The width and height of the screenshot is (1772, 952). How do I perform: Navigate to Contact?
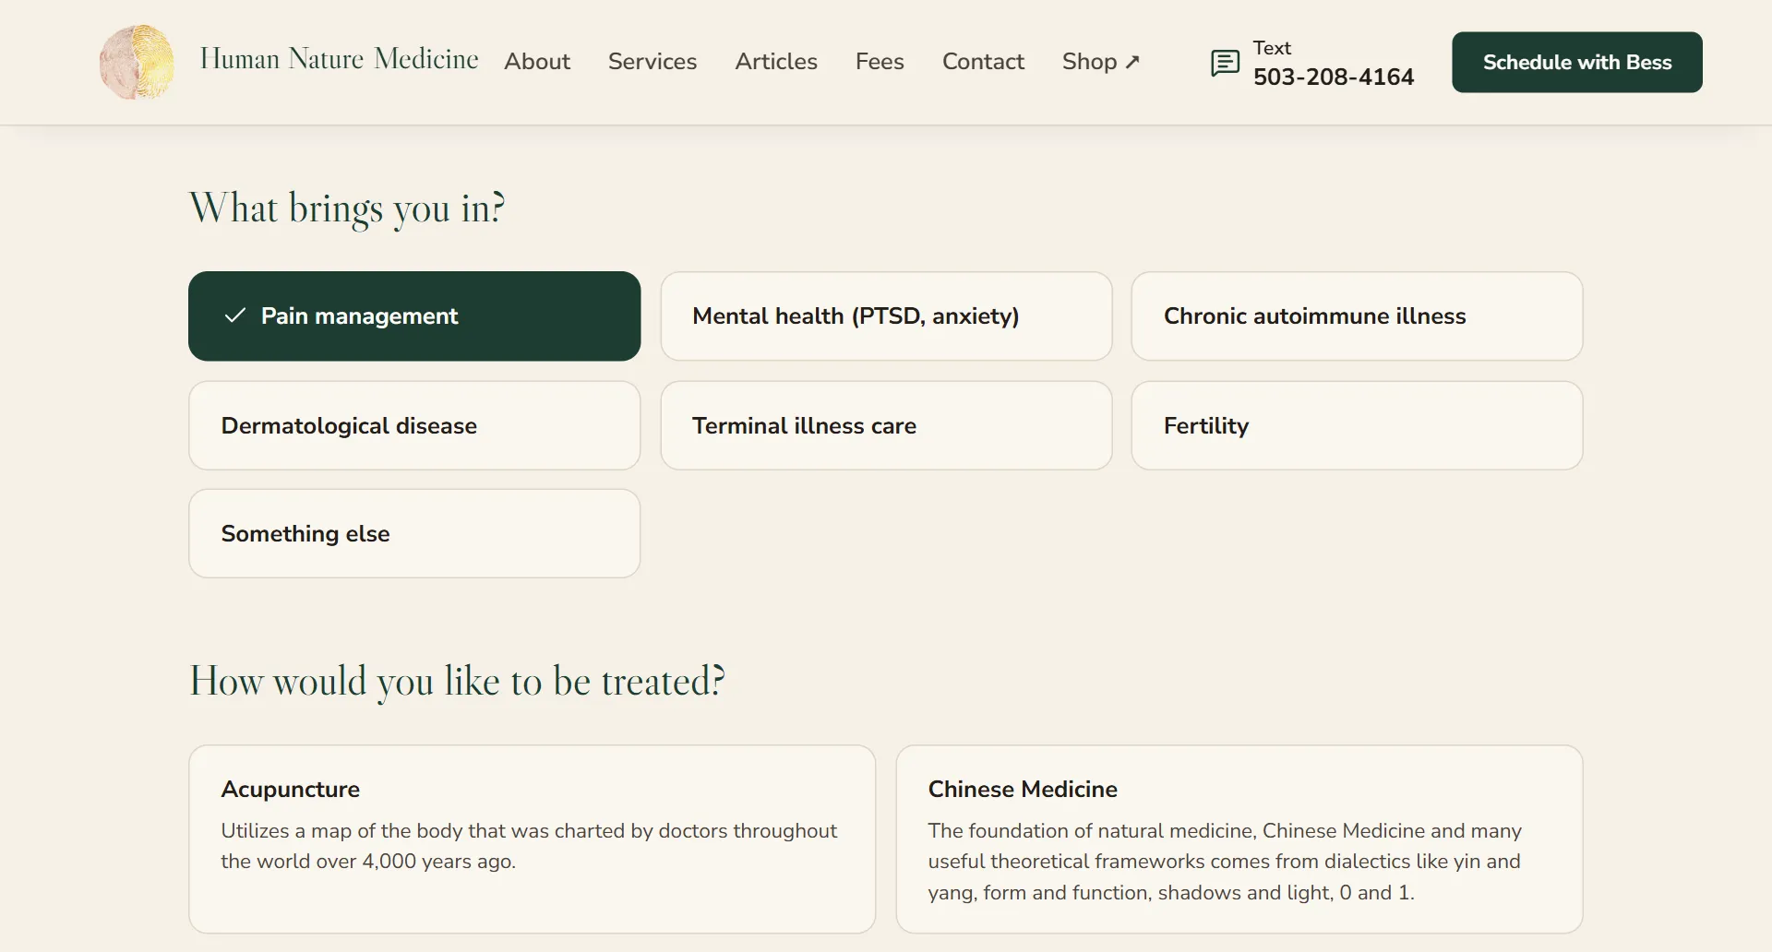coord(983,62)
